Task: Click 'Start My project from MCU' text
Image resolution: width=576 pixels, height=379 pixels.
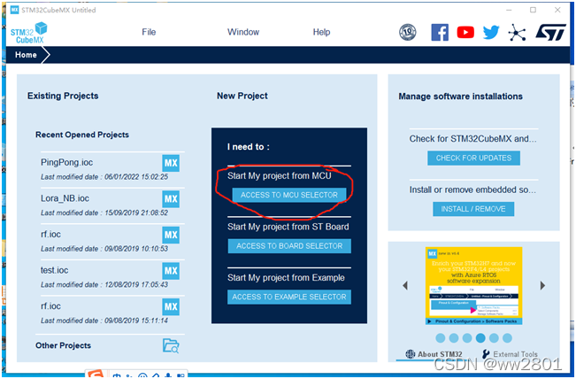Action: [280, 176]
